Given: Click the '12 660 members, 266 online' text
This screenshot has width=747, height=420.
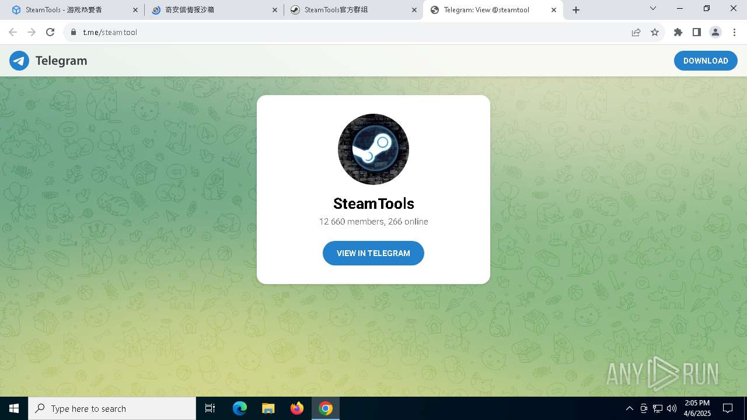Looking at the screenshot, I should [x=373, y=222].
